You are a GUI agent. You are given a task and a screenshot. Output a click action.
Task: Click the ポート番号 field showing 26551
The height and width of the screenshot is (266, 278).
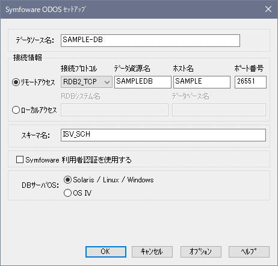coord(250,82)
